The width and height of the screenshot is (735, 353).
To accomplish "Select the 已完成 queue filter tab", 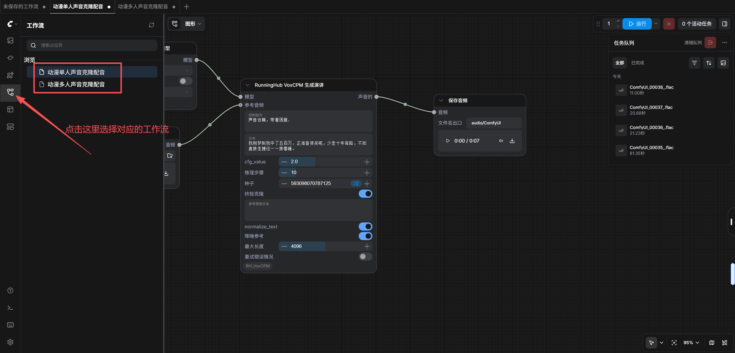I will (x=637, y=63).
